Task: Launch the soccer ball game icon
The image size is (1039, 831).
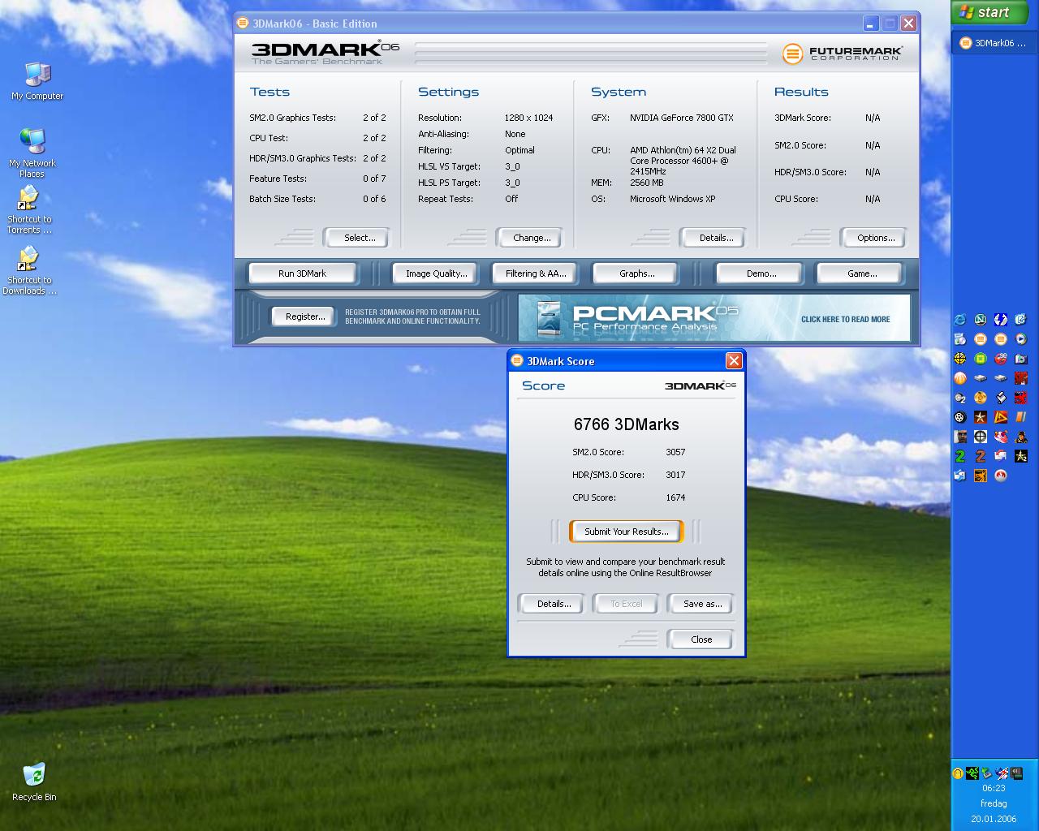Action: 959,417
